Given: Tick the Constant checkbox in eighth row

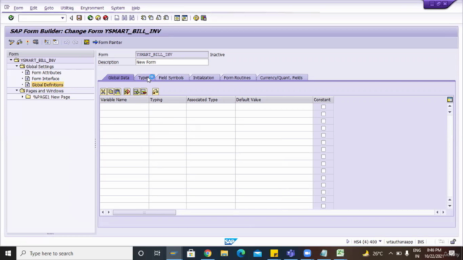Looking at the screenshot, I should pyautogui.click(x=323, y=157).
